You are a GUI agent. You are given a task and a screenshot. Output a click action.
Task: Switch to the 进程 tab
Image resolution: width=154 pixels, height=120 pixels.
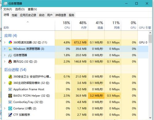6,15
